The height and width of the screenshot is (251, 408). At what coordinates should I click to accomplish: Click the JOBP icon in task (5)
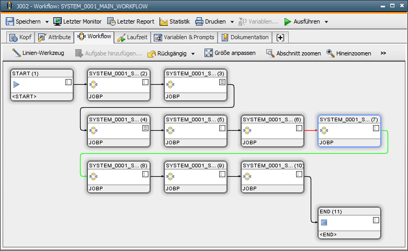click(170, 131)
